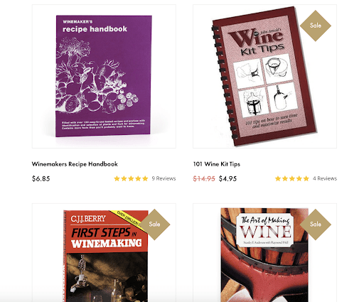Click the first star of Recipe Handbook rating
This screenshot has width=364, height=302.
[117, 178]
